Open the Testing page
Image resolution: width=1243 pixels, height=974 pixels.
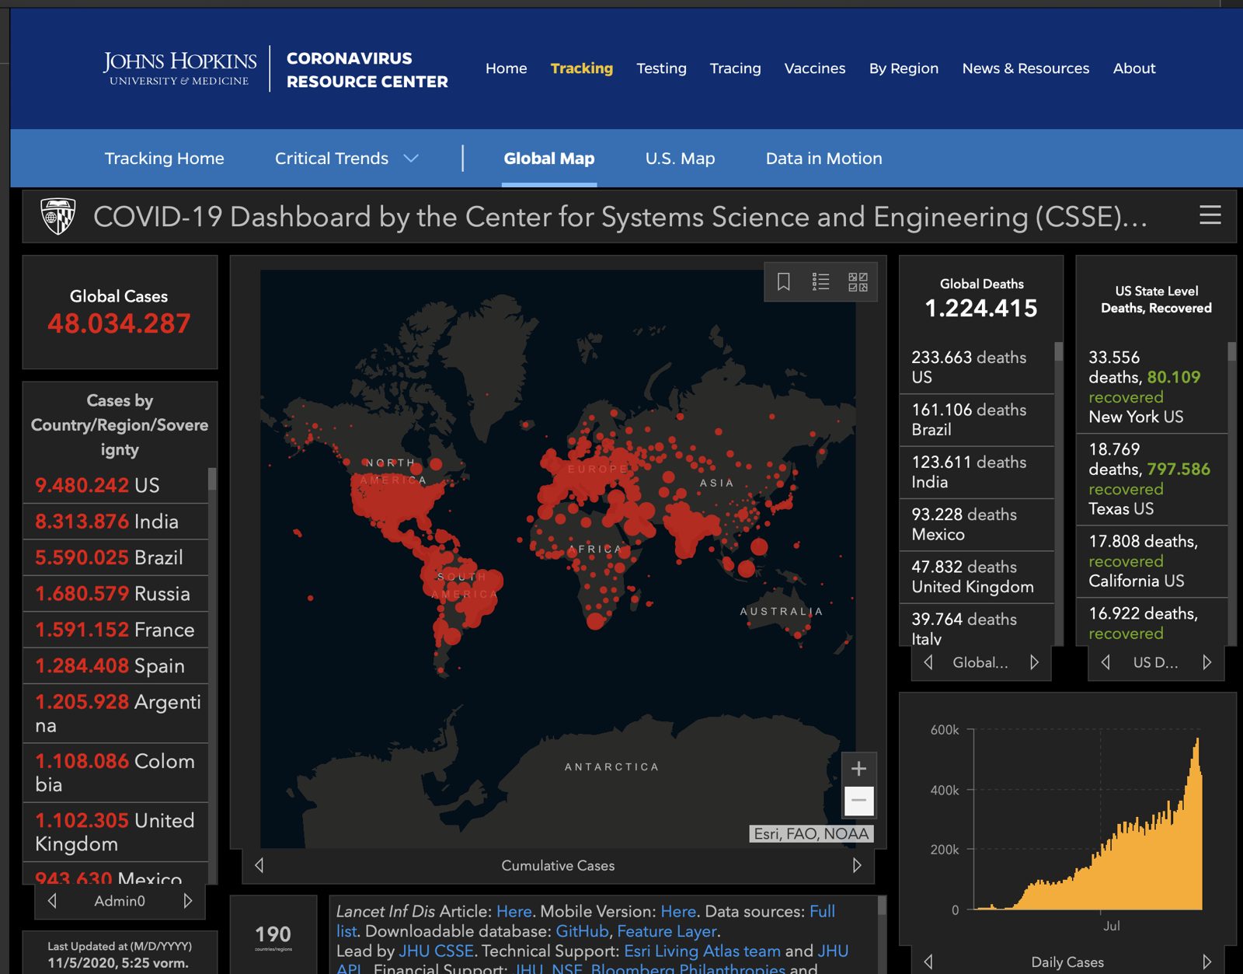pyautogui.click(x=661, y=68)
